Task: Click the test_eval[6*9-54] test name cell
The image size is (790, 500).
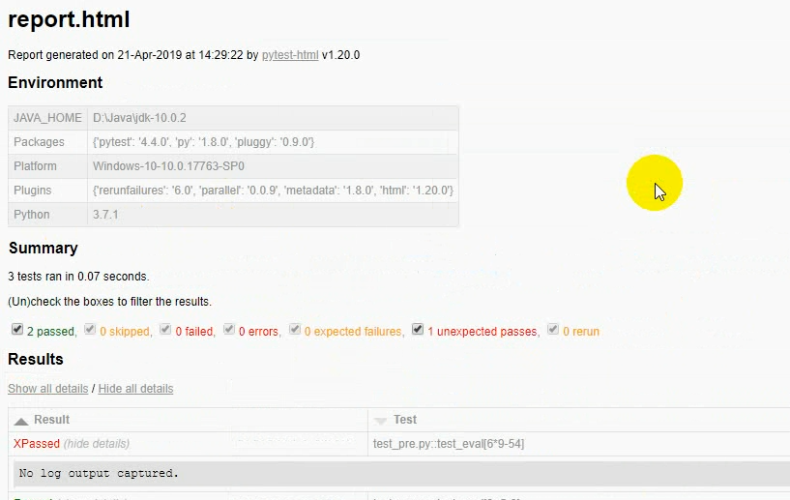Action: [x=449, y=444]
